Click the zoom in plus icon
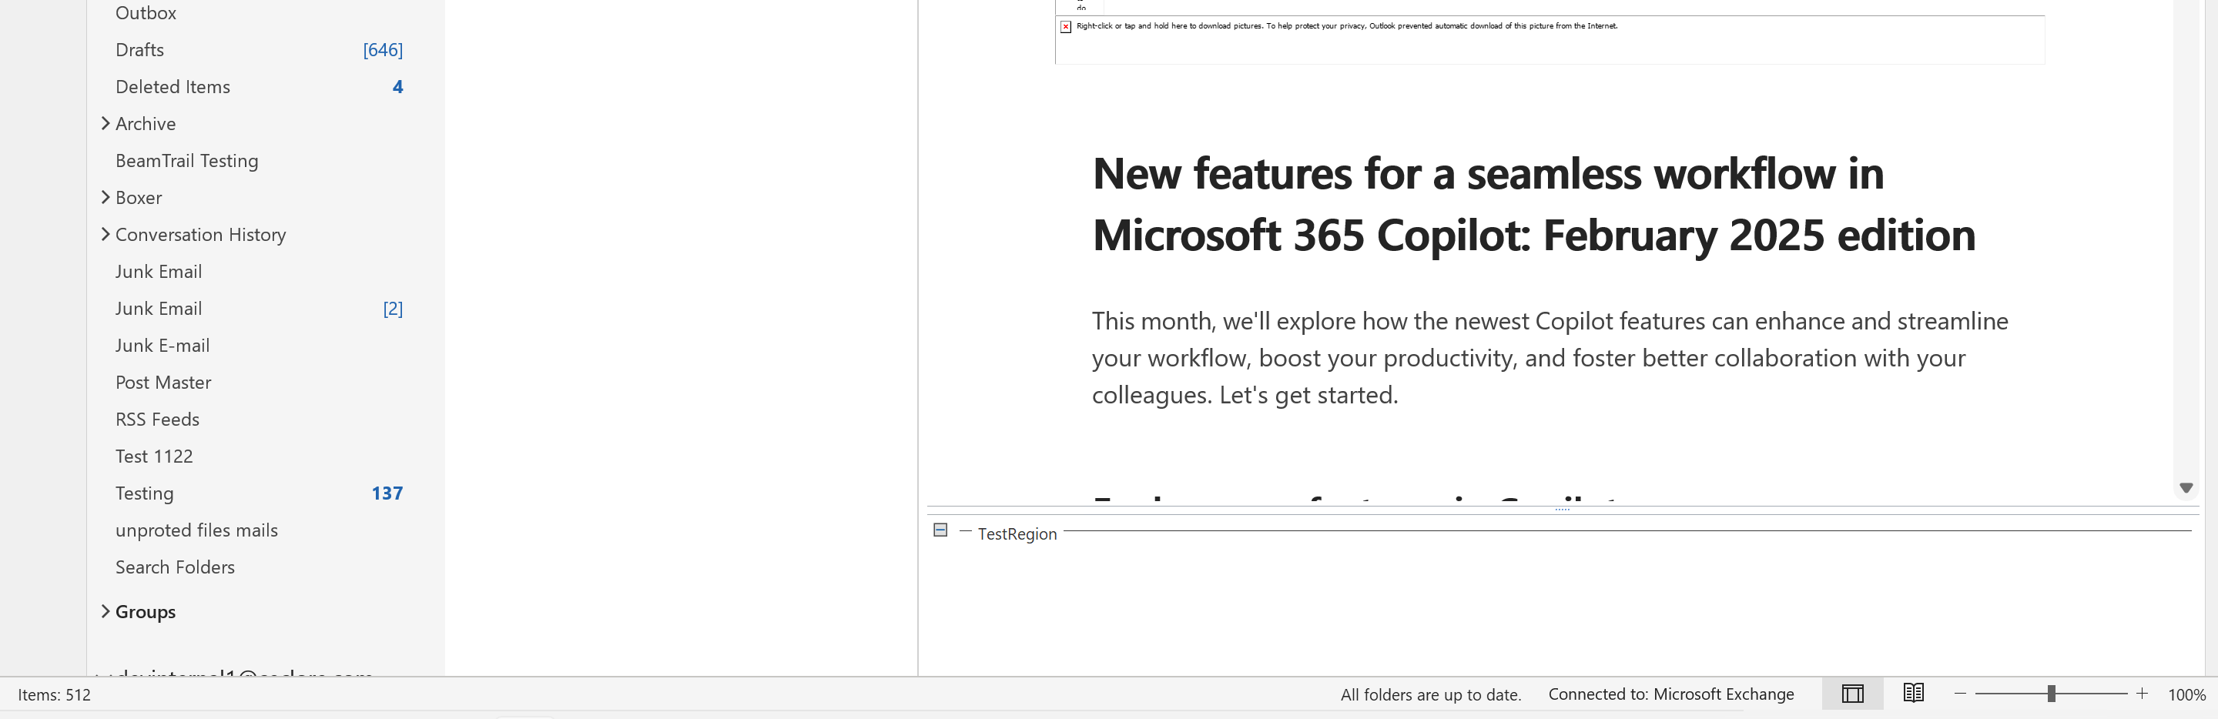 click(2143, 694)
